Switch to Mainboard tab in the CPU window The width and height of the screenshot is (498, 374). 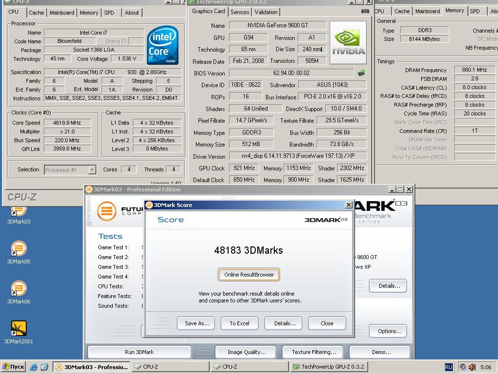tap(62, 13)
